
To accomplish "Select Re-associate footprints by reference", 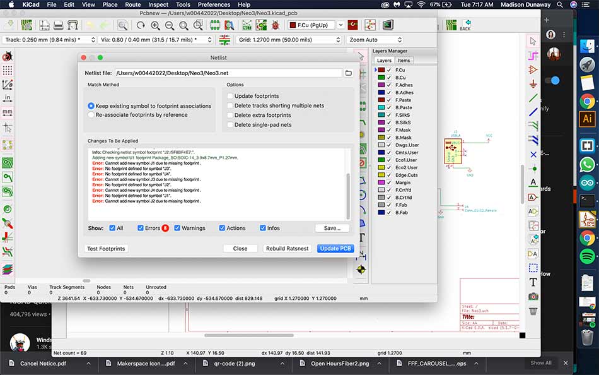I will [91, 115].
